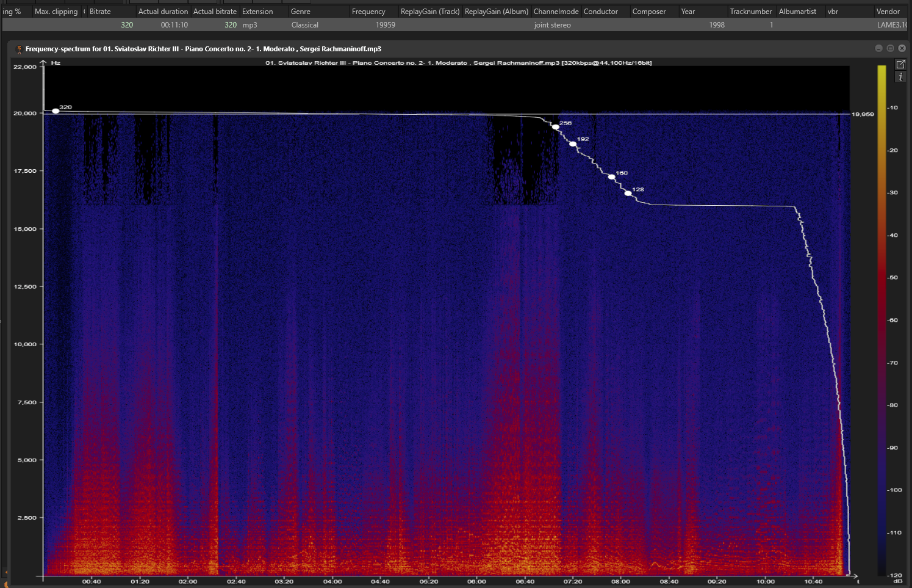Select the 160 bitrate marker point
The height and width of the screenshot is (588, 912).
click(x=611, y=177)
